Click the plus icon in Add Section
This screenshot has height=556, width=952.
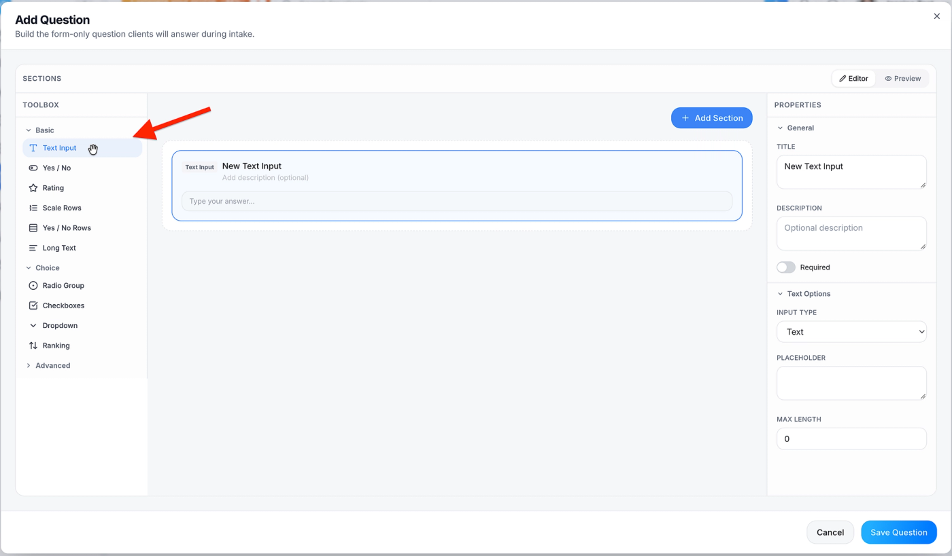coord(685,118)
